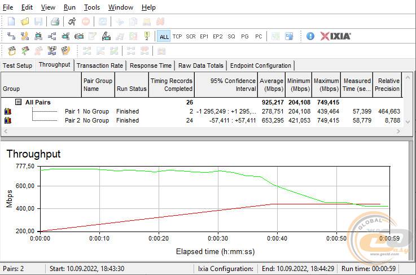This screenshot has height=275, width=416.
Task: Open the Window menu
Action: coord(121,7)
